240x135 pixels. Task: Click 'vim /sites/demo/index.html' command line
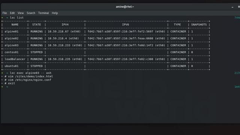pyautogui.click(x=30, y=76)
